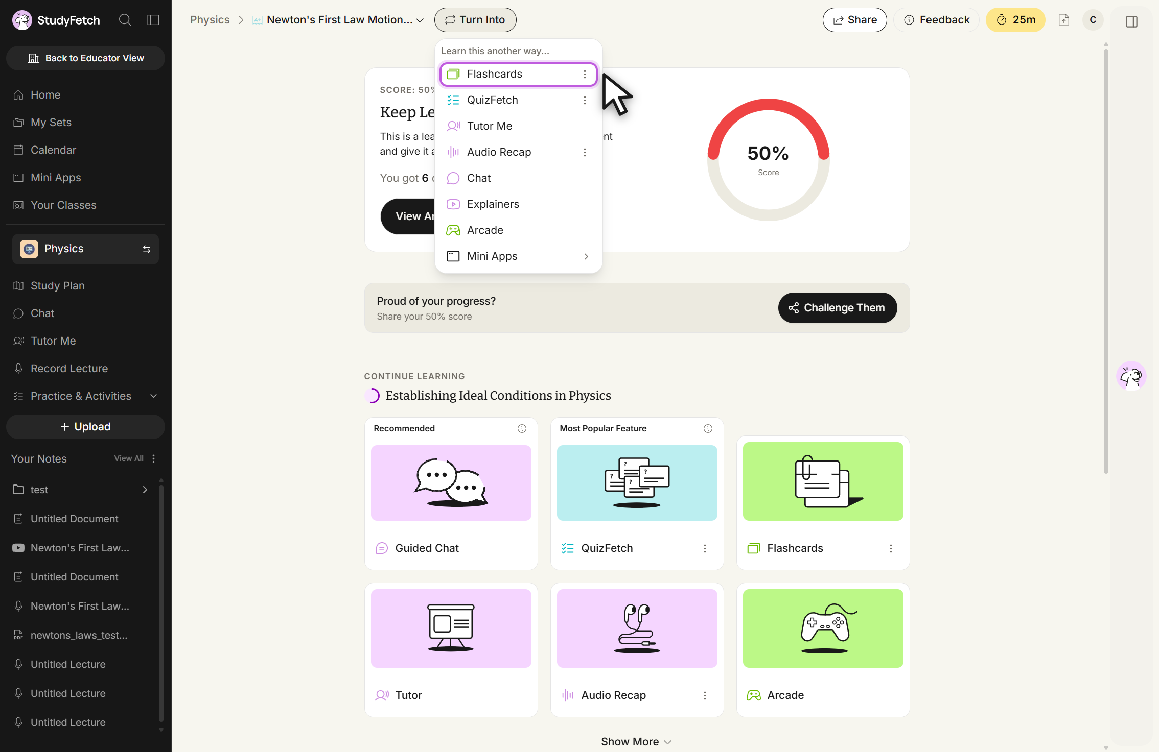Open the Flashcards card thumbnail
Screen dimensions: 1159x752
click(x=823, y=481)
